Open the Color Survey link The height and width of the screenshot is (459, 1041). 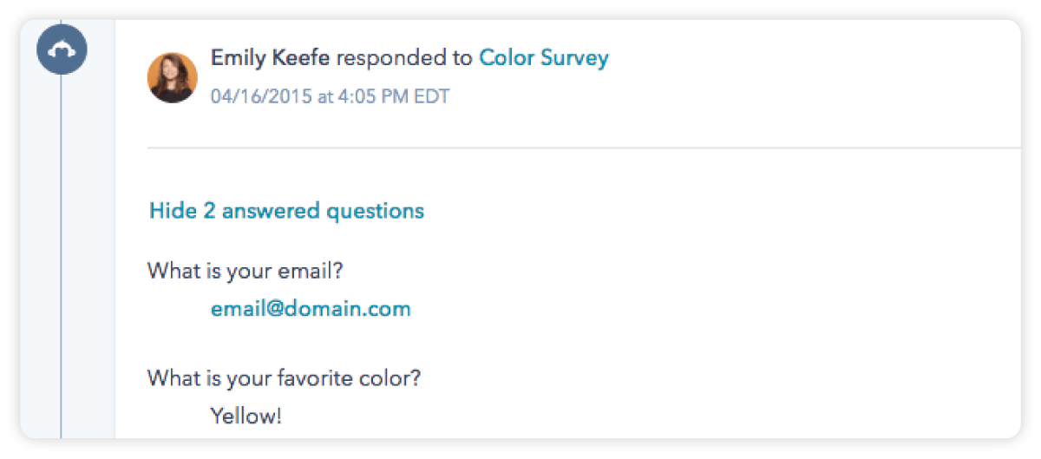point(544,58)
